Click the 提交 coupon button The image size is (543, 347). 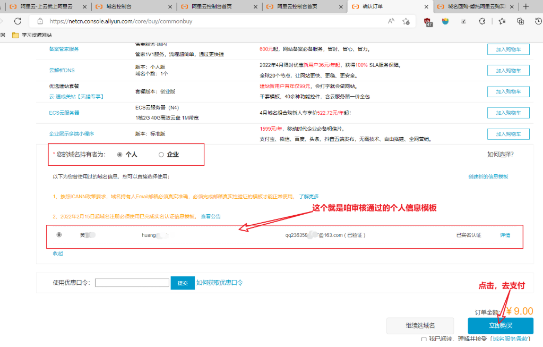point(183,283)
